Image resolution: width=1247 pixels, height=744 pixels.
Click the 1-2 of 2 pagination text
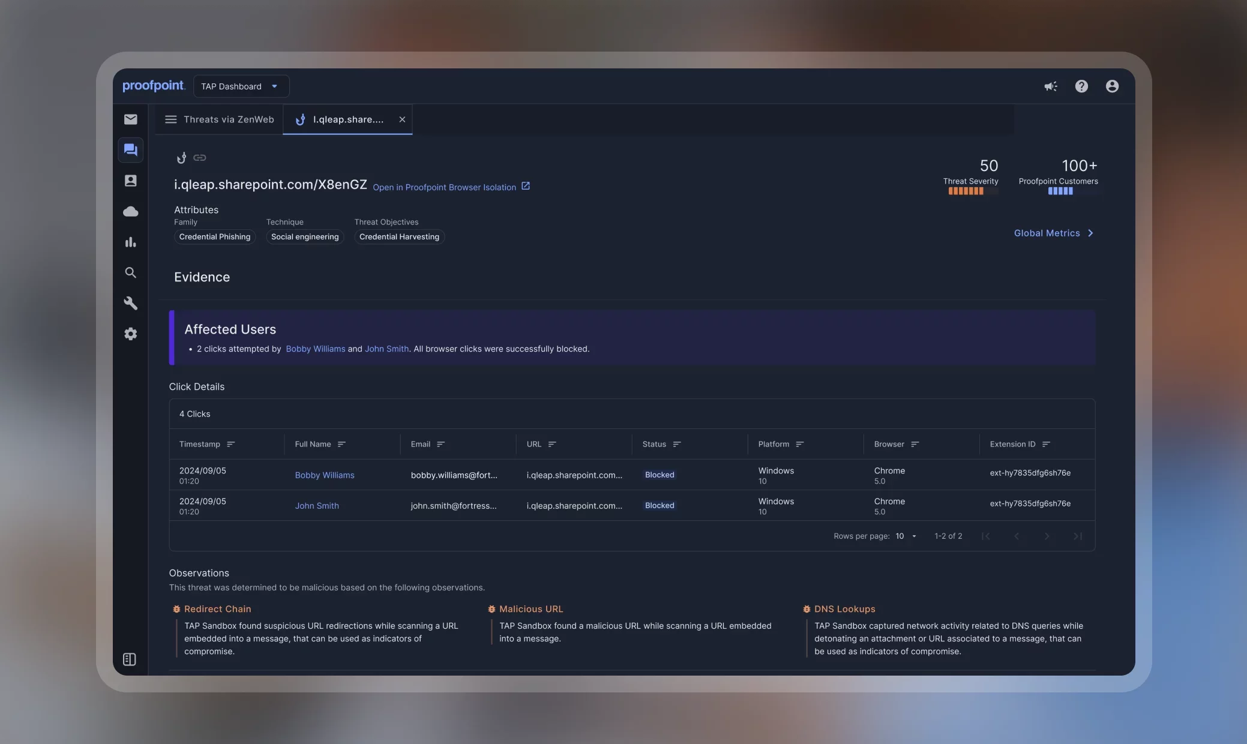point(948,536)
